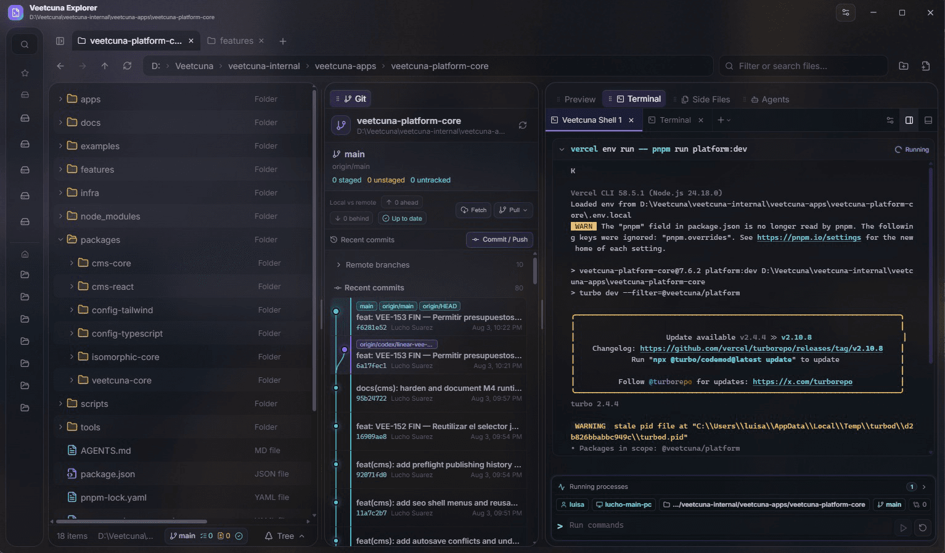The height and width of the screenshot is (553, 945).
Task: Expand the apps folder
Action: (x=60, y=99)
